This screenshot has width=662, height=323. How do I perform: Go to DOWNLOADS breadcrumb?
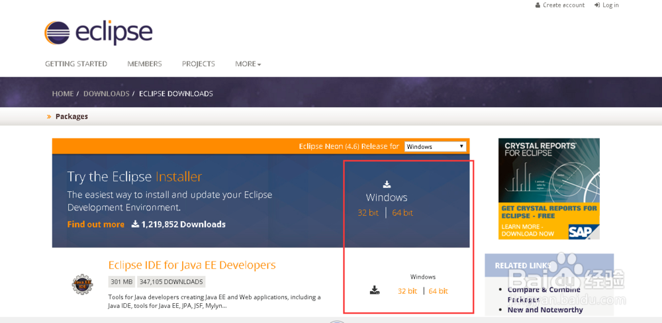click(x=107, y=93)
